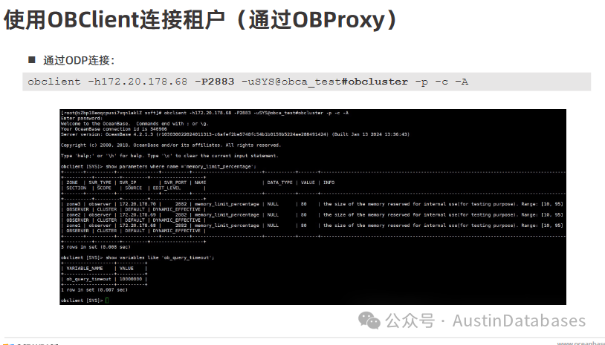The image size is (605, 345).
Task: Select "1 row in set (0.007 sec)"
Action: tap(94, 290)
